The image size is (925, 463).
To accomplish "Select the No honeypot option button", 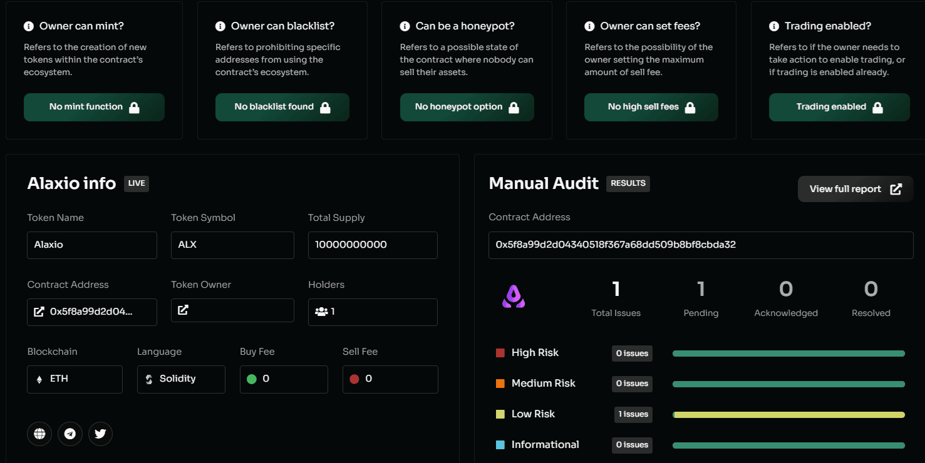I will [x=467, y=107].
